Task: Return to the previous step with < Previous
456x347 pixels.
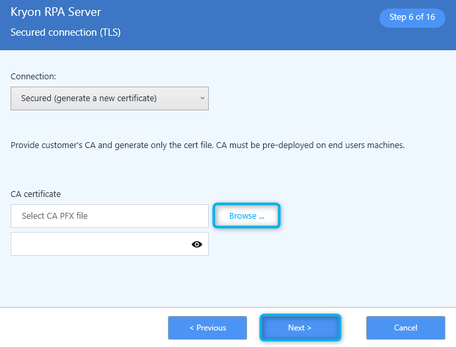Action: point(208,328)
